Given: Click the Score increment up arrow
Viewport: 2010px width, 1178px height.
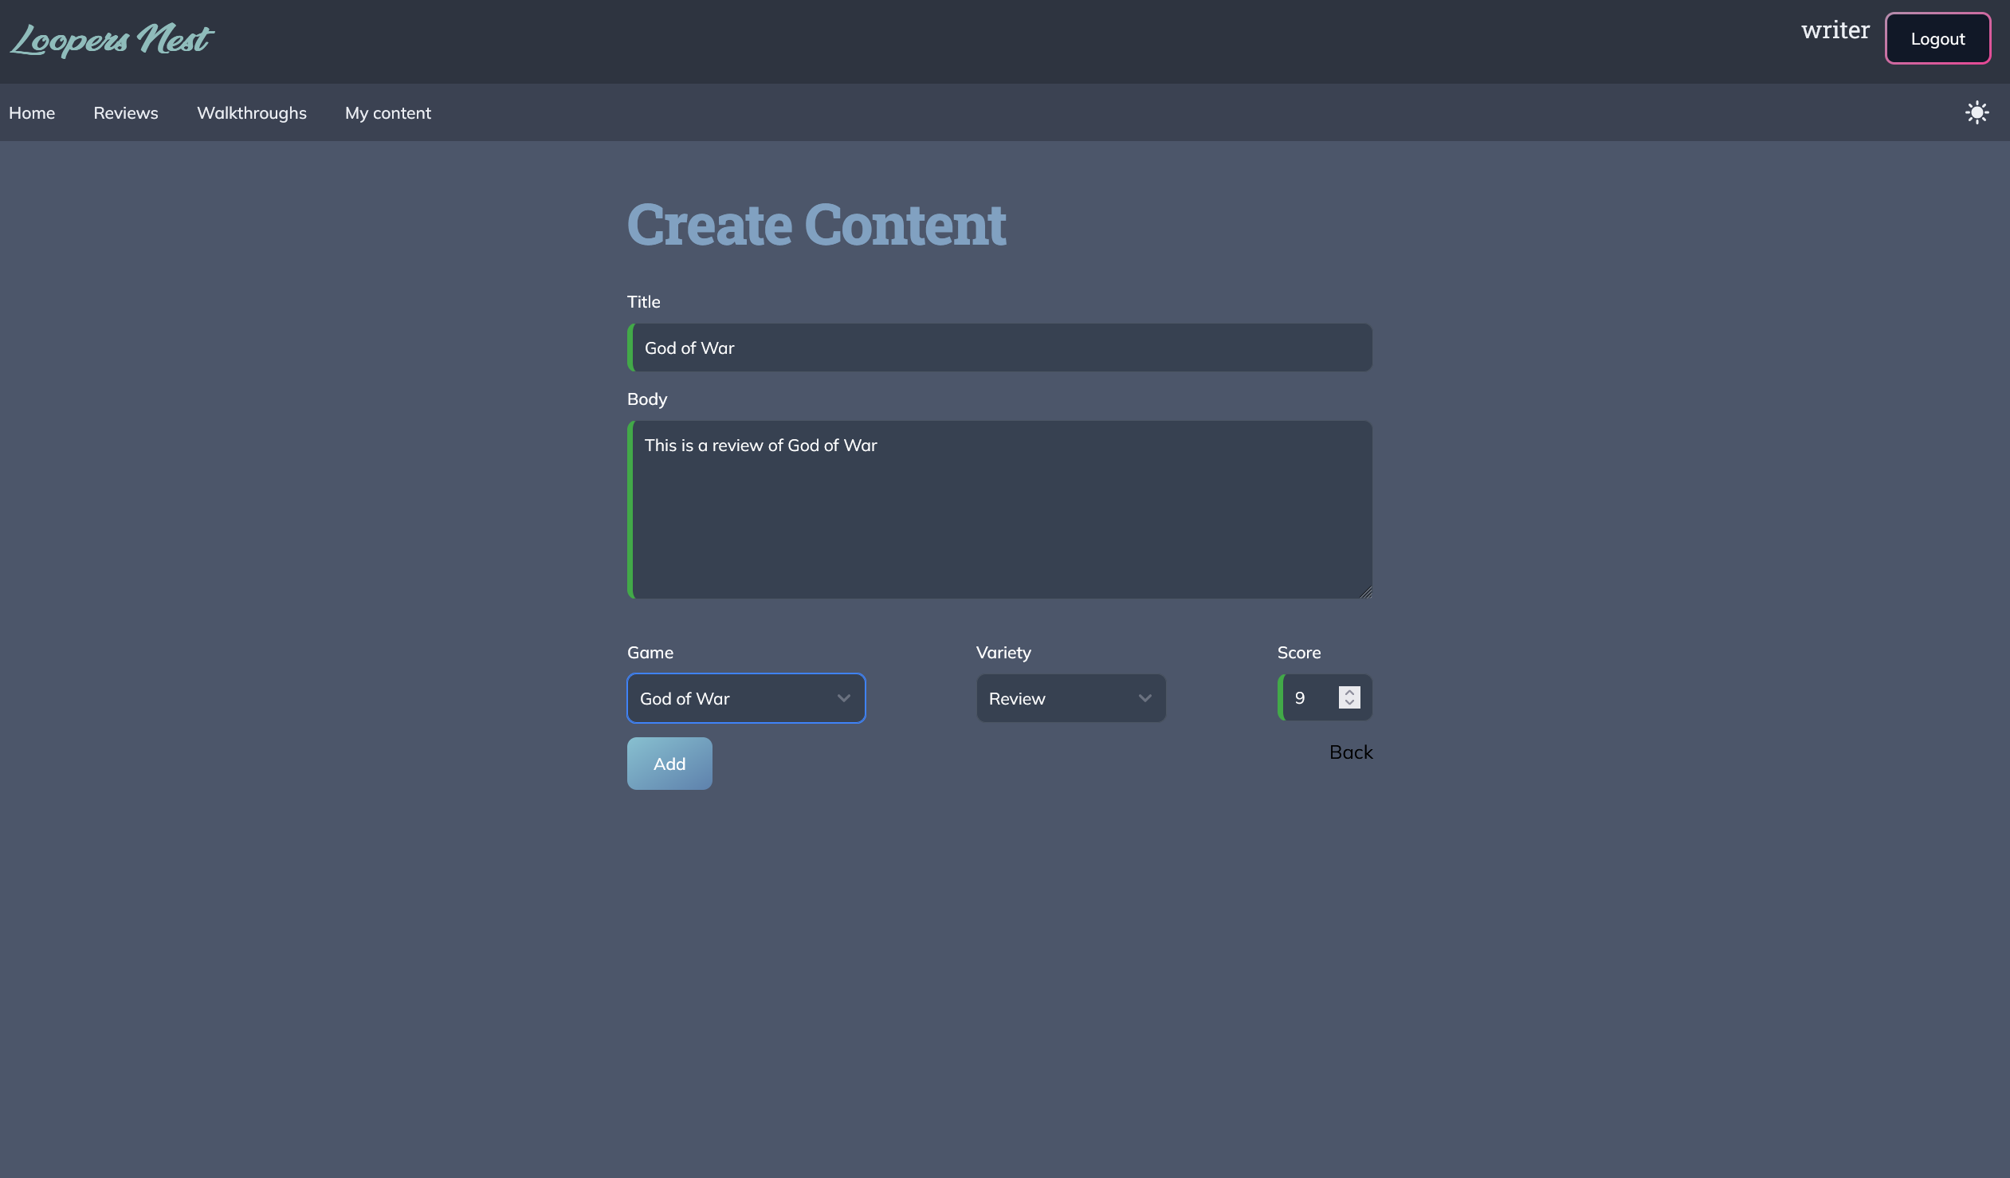Looking at the screenshot, I should point(1349,692).
